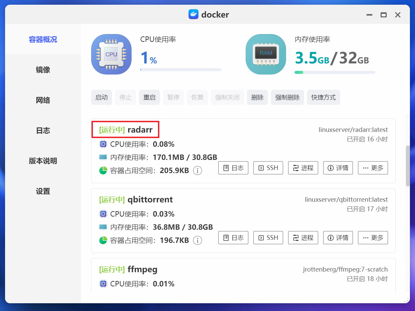The image size is (415, 311).
Task: Click the CPU usage progress bar
Action: coord(181,70)
